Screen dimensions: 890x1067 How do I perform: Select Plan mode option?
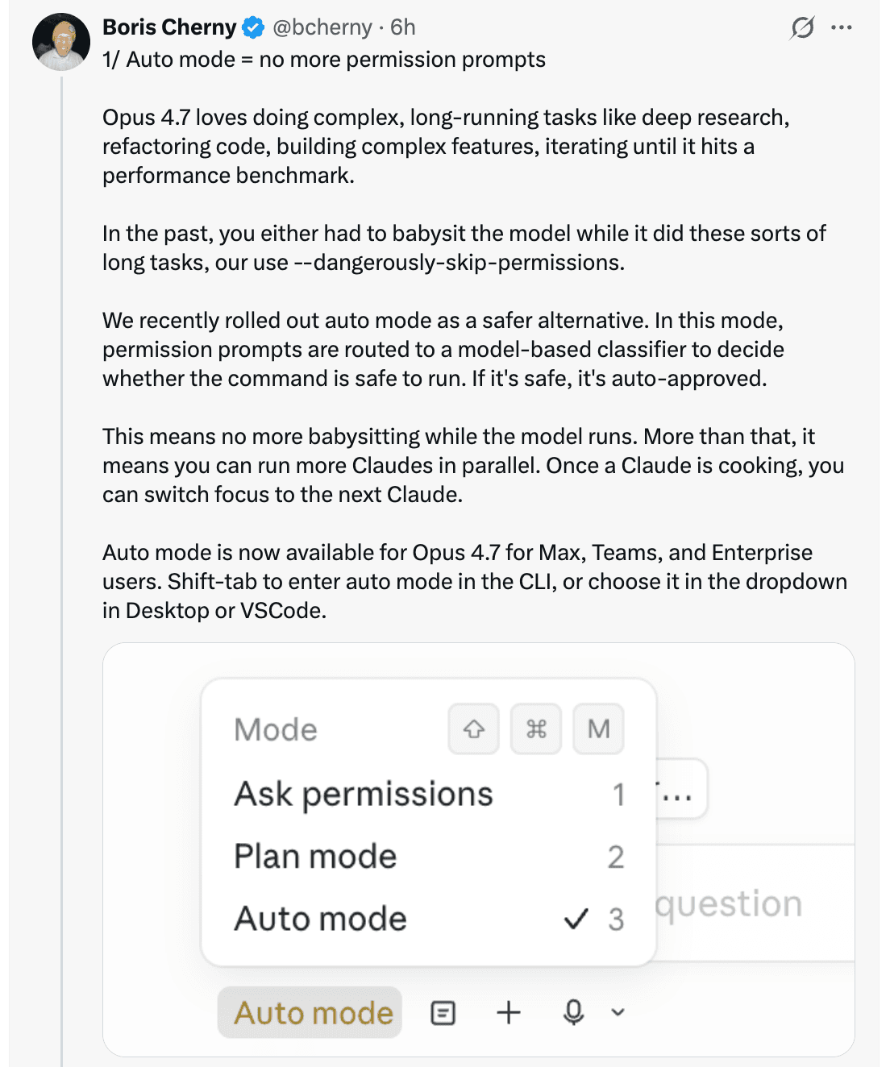point(315,856)
